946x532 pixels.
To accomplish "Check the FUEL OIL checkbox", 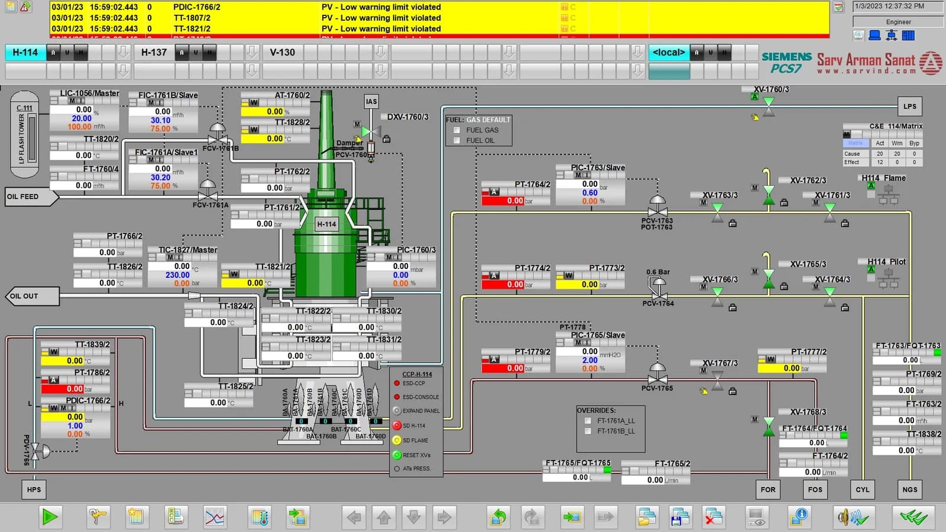I will tap(456, 141).
